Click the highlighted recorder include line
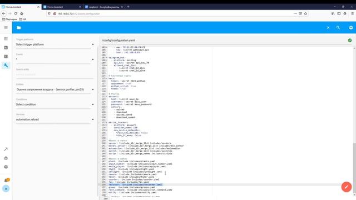356x200 pixels. pyautogui.click(x=136, y=184)
